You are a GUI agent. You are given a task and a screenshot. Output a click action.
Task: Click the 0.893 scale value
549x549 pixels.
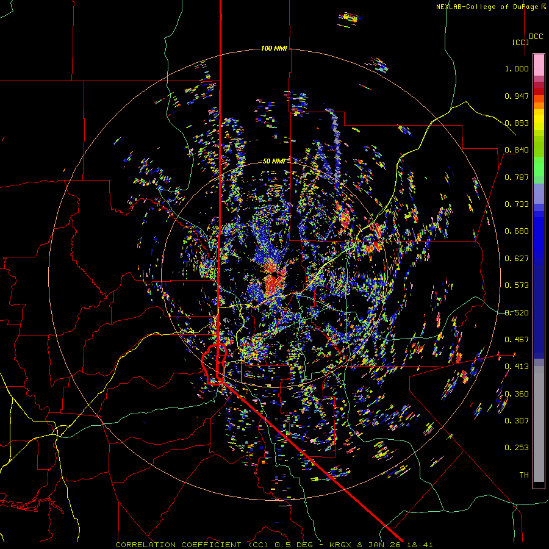pyautogui.click(x=517, y=123)
